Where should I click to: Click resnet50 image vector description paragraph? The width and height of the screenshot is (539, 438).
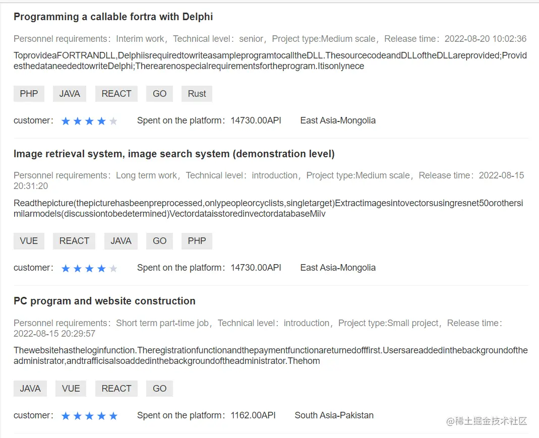point(268,209)
